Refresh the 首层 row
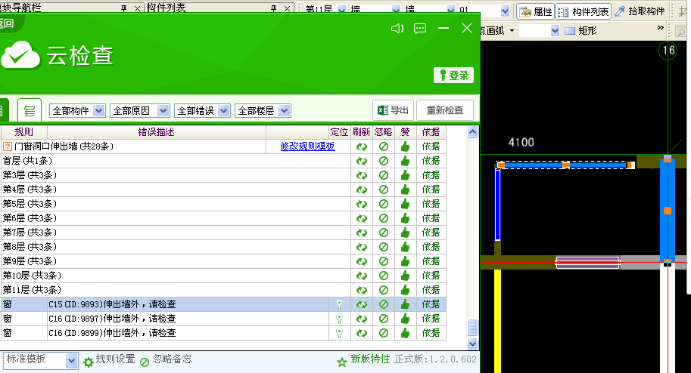691x373 pixels. 362,161
